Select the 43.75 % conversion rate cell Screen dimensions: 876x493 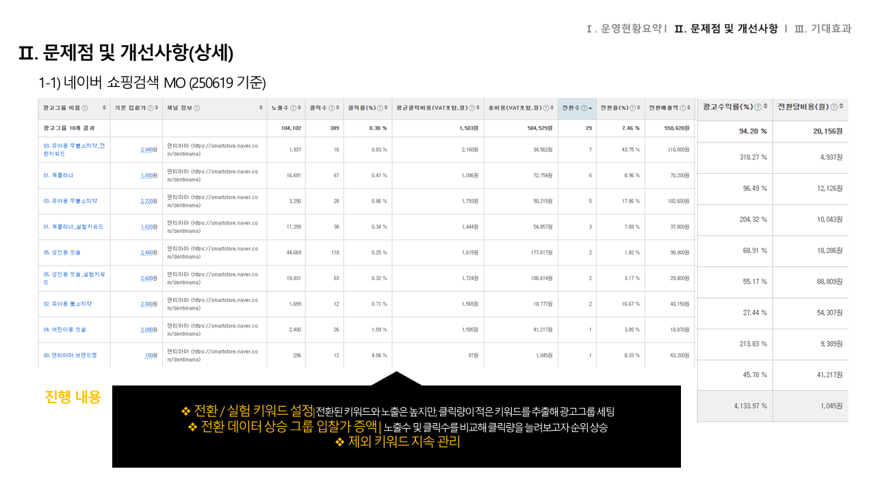click(x=631, y=149)
